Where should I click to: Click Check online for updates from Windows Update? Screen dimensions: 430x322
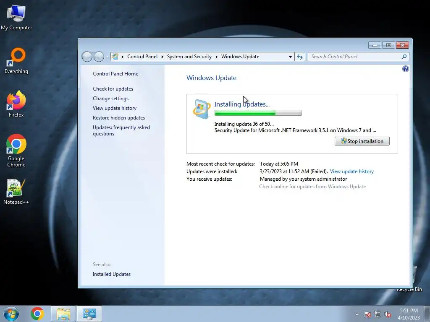pos(312,187)
